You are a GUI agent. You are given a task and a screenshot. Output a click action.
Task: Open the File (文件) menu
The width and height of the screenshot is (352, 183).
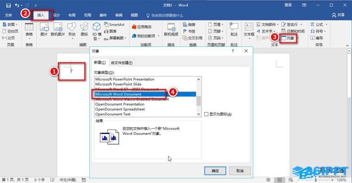point(8,15)
